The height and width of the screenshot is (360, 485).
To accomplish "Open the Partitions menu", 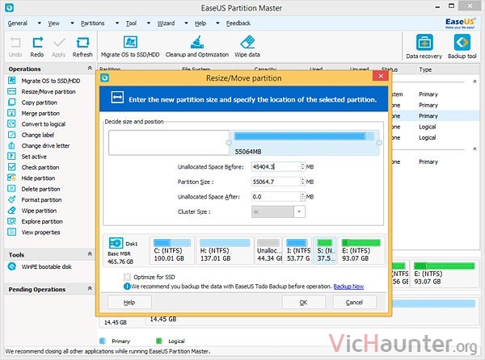I will coord(92,23).
